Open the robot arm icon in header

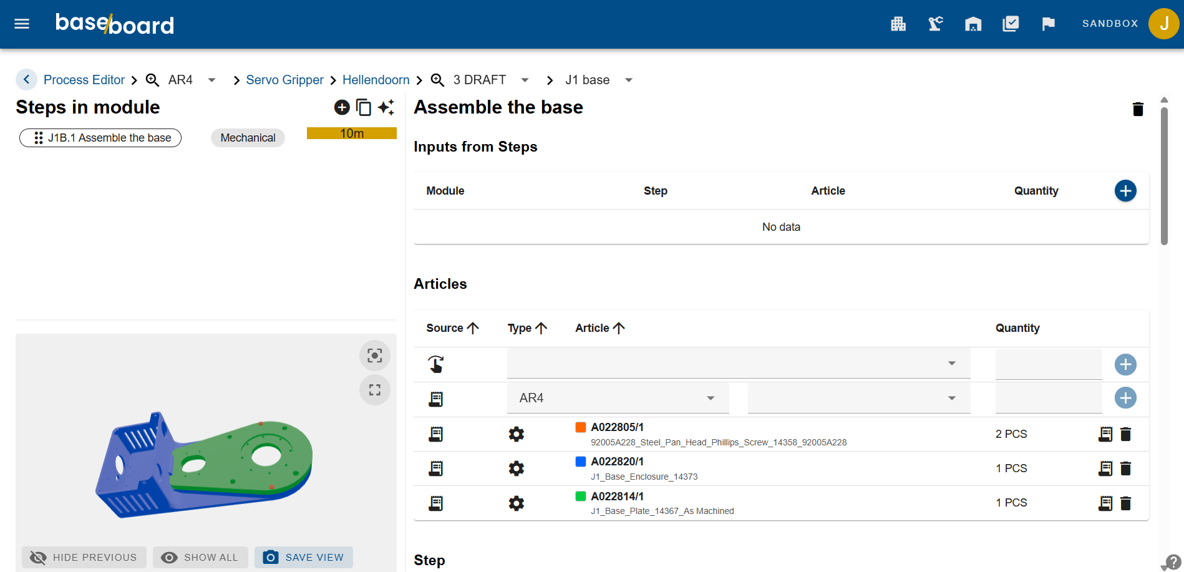pos(936,24)
